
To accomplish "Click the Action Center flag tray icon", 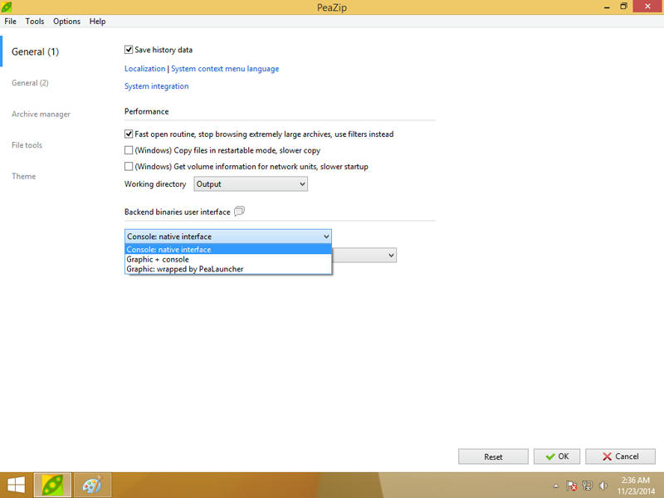I will pyautogui.click(x=571, y=486).
